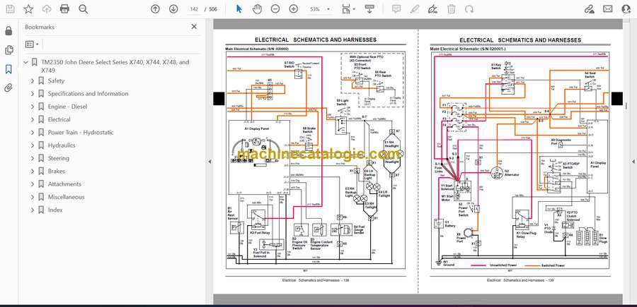Expand the Electrical bookmark
Image resolution: width=637 pixels, height=307 pixels.
[33, 119]
